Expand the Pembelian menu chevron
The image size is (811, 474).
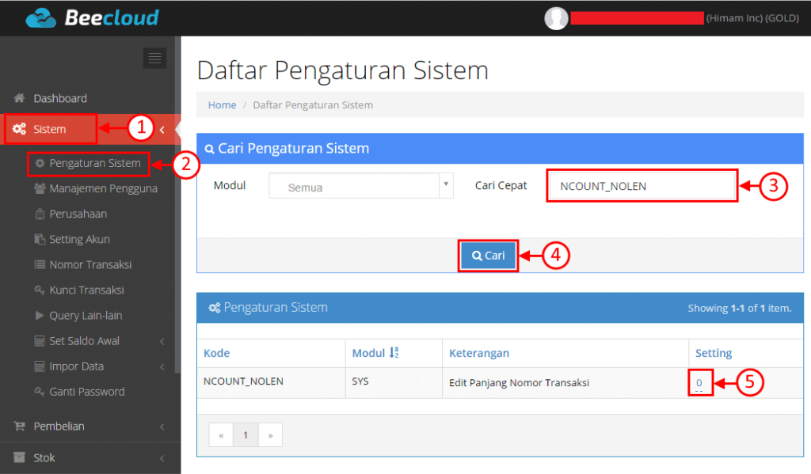tap(162, 427)
